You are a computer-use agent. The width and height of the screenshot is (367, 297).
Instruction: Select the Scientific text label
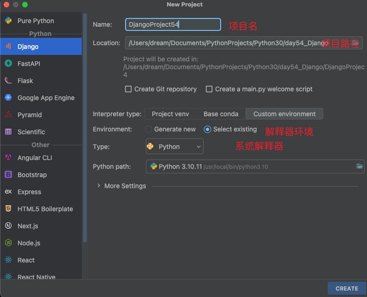pyautogui.click(x=31, y=132)
